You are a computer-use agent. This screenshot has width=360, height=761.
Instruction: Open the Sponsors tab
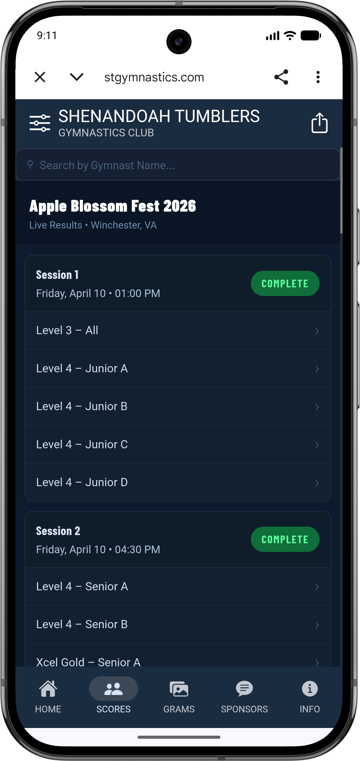244,696
